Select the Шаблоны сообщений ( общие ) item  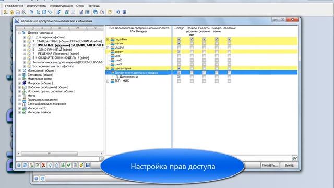click(48, 87)
